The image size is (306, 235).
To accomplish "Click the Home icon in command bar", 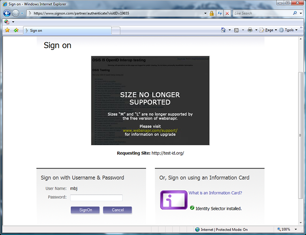I will [x=223, y=30].
